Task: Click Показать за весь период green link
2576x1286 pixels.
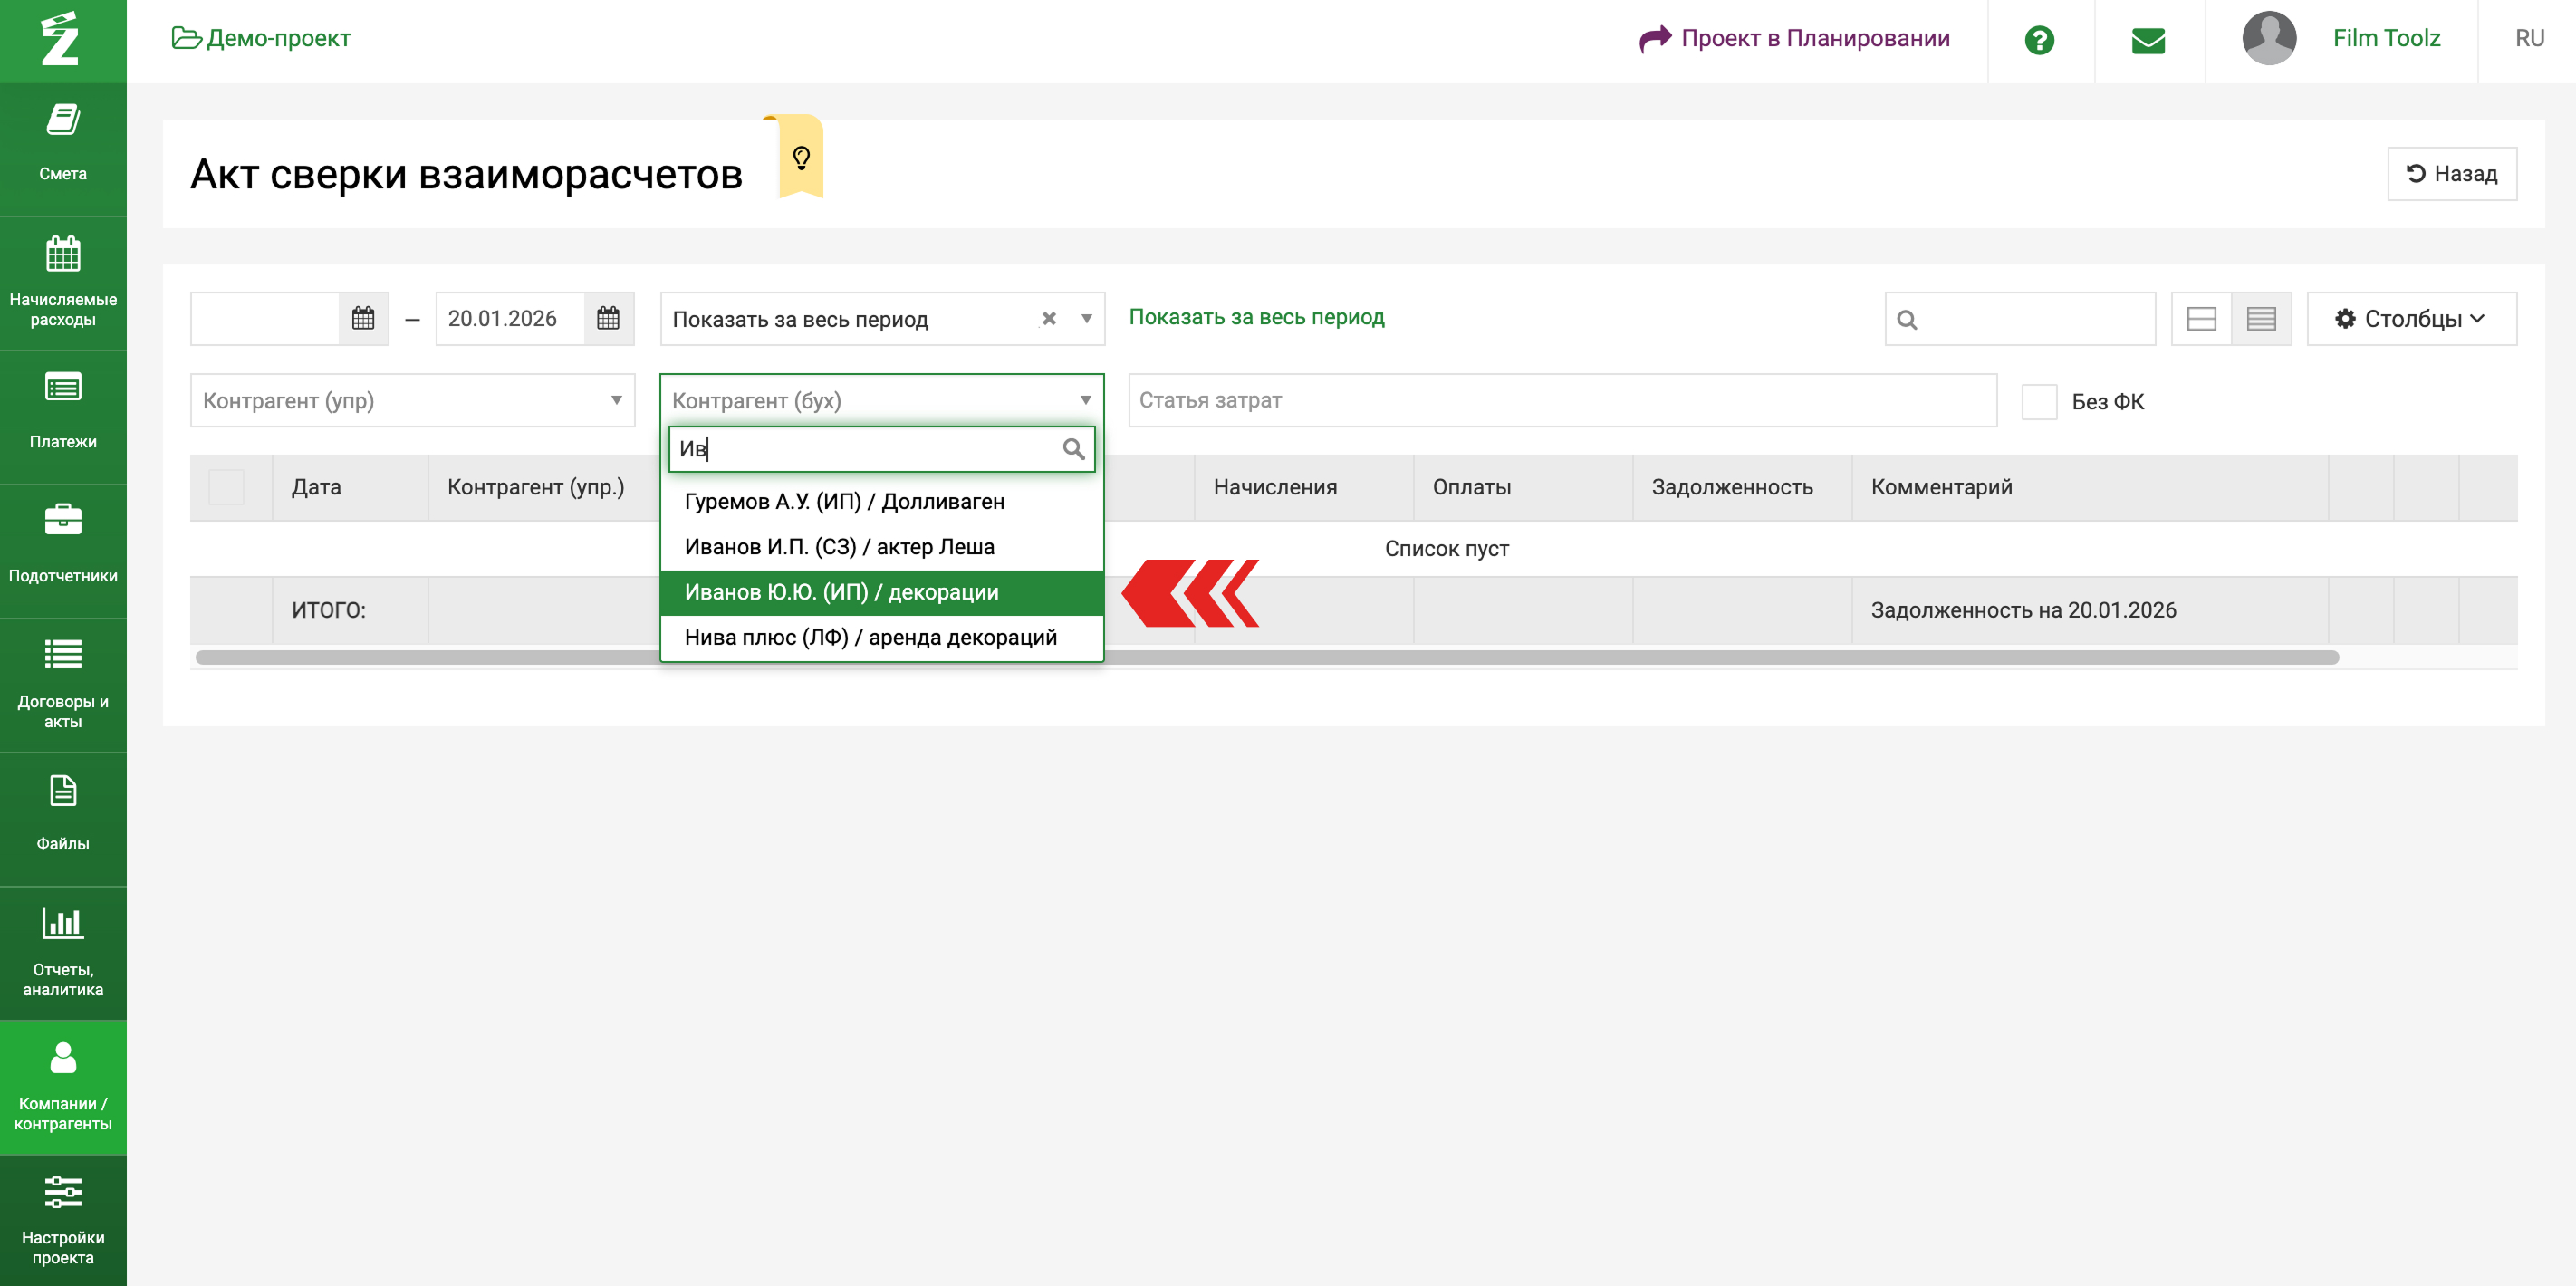Action: click(x=1256, y=317)
